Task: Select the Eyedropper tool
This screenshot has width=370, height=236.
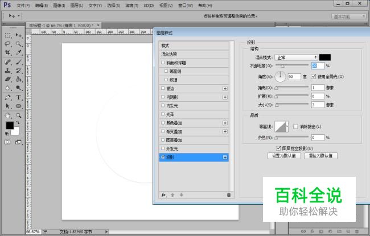Action: point(18,52)
